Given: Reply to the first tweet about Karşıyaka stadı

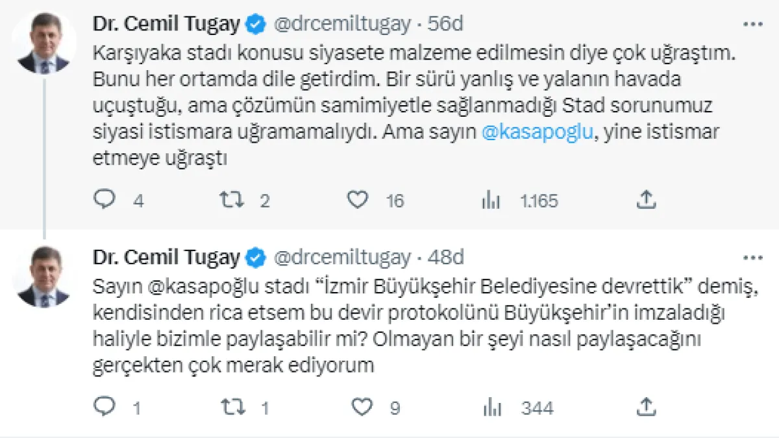Looking at the screenshot, I should pyautogui.click(x=104, y=200).
